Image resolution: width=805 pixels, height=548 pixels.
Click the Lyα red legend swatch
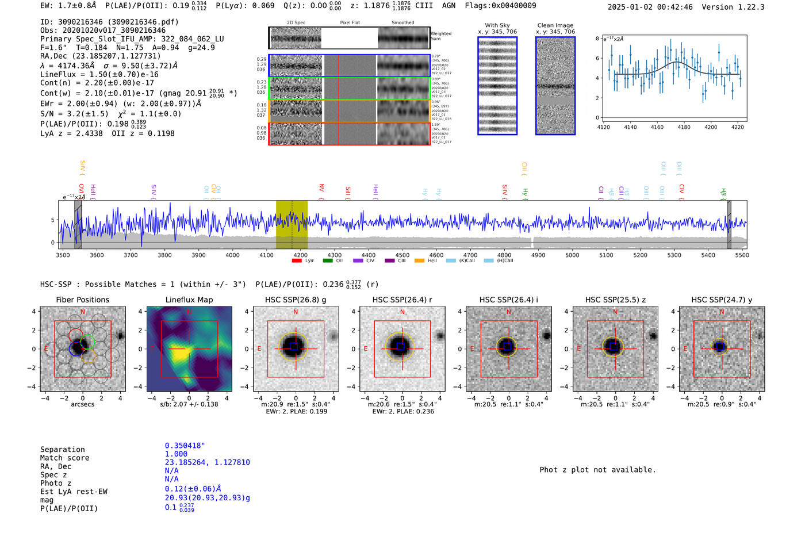[x=297, y=260]
